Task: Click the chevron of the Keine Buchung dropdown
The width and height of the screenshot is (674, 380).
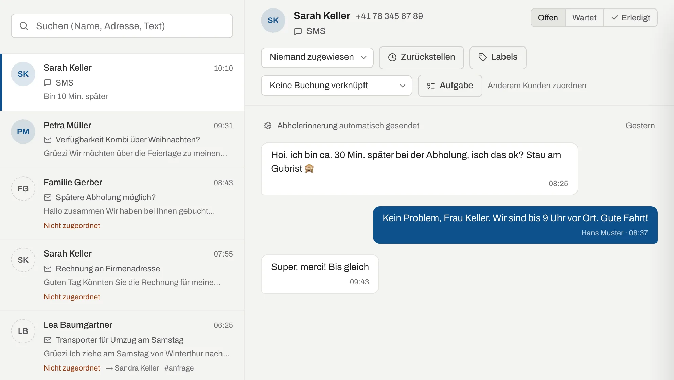Action: pos(403,86)
